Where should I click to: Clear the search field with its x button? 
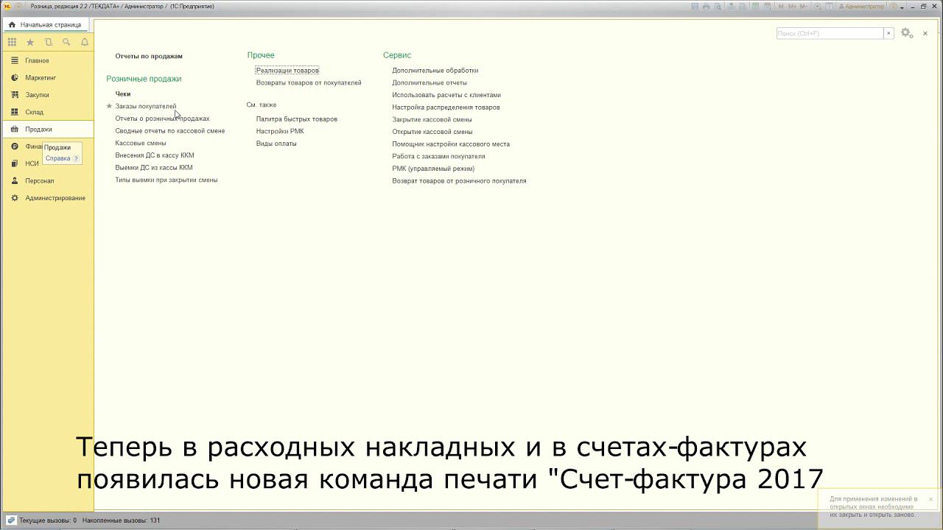pos(888,33)
